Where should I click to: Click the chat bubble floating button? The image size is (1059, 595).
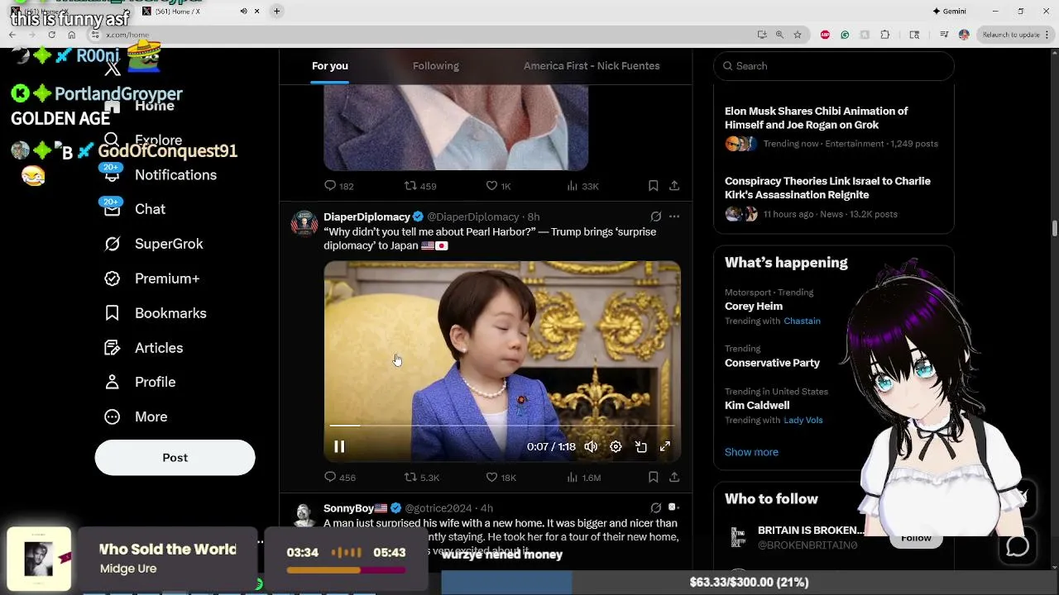pyautogui.click(x=1018, y=546)
